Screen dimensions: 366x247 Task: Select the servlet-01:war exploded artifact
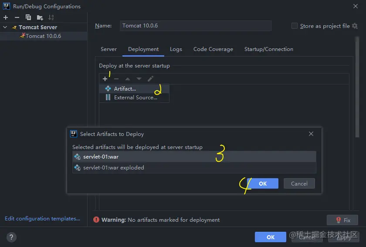click(x=194, y=168)
